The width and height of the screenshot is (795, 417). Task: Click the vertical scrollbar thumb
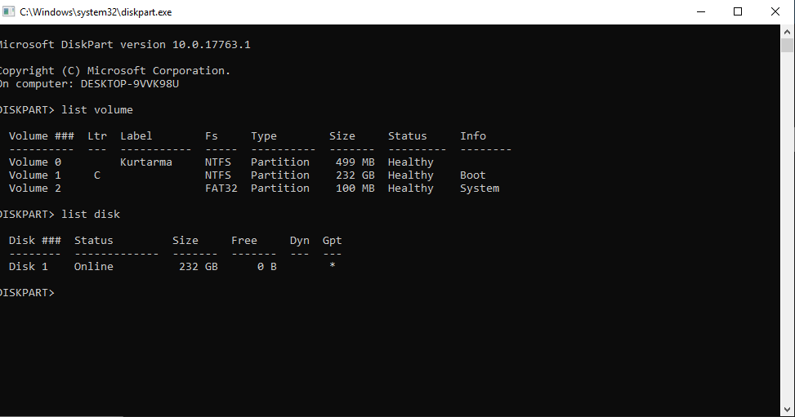pos(787,46)
